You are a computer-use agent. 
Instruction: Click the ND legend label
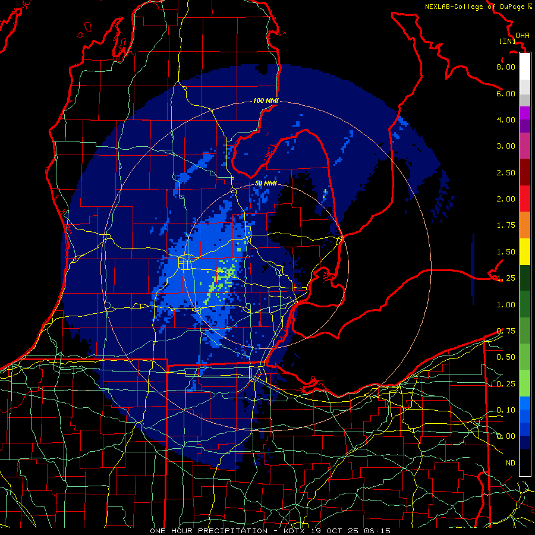(511, 463)
